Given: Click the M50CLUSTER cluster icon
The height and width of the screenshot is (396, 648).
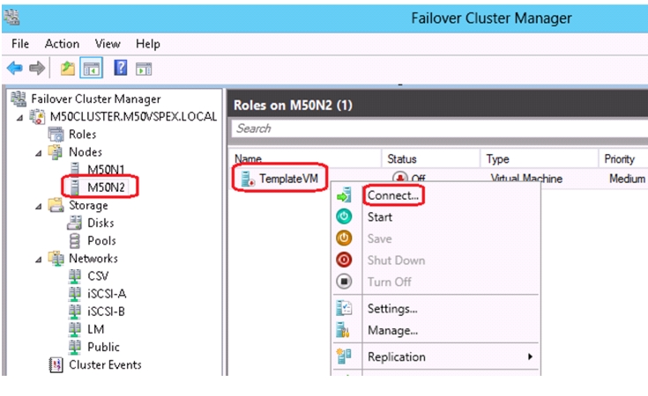Looking at the screenshot, I should 37,116.
